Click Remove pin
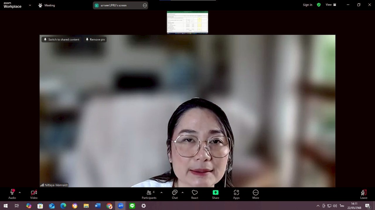Image resolution: width=375 pixels, height=210 pixels. [95, 39]
